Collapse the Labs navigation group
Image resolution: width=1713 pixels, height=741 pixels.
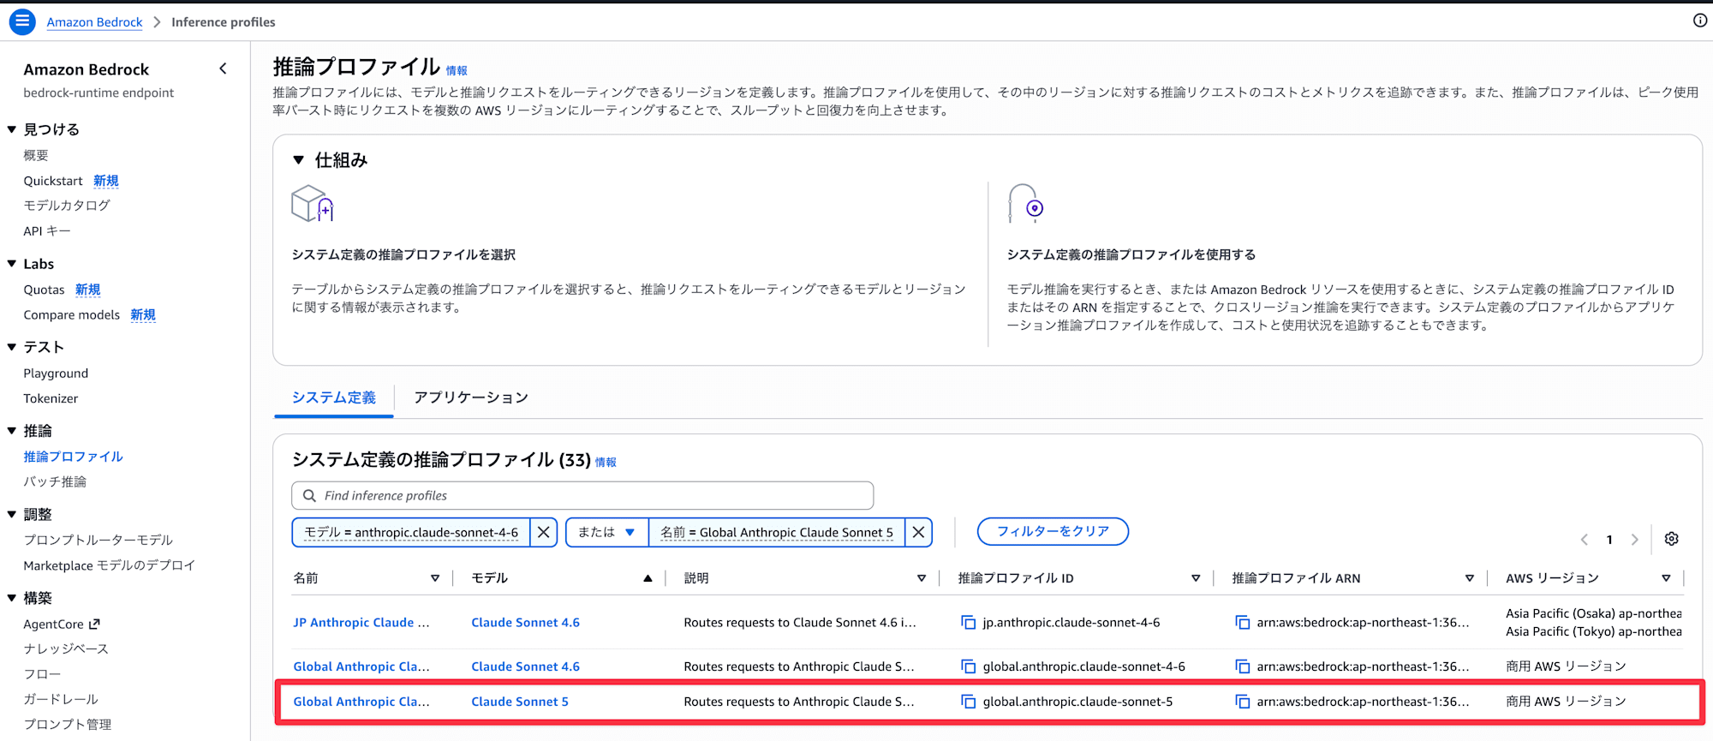(12, 264)
